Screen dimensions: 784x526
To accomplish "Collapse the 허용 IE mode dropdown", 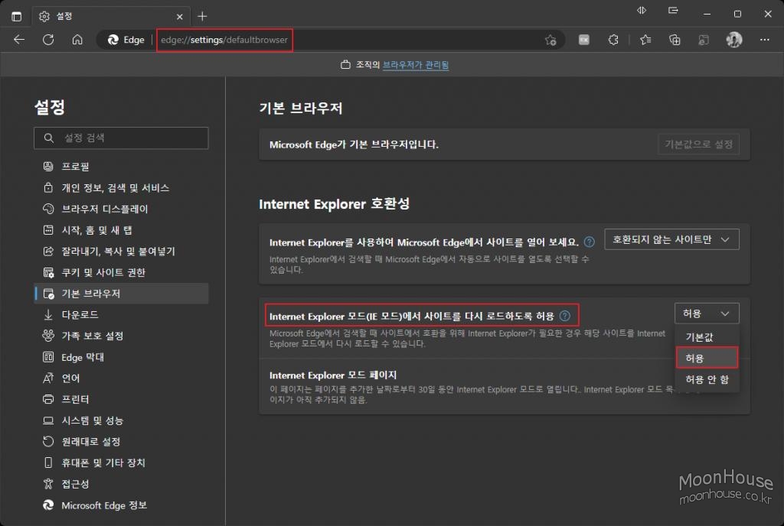I will tap(707, 313).
